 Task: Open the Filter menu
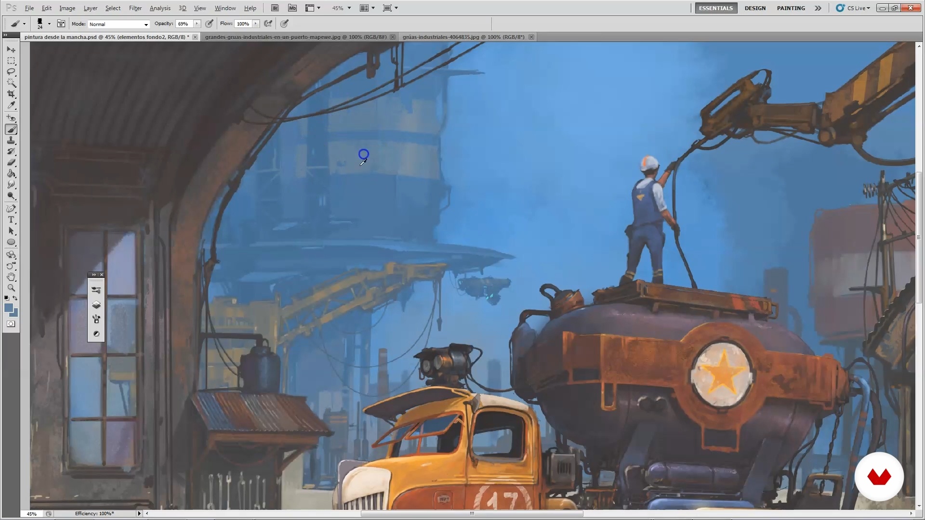pyautogui.click(x=135, y=8)
